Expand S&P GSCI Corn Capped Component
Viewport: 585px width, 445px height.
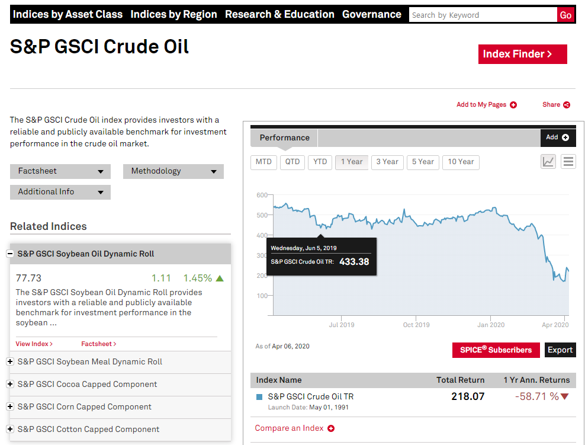tap(10, 406)
